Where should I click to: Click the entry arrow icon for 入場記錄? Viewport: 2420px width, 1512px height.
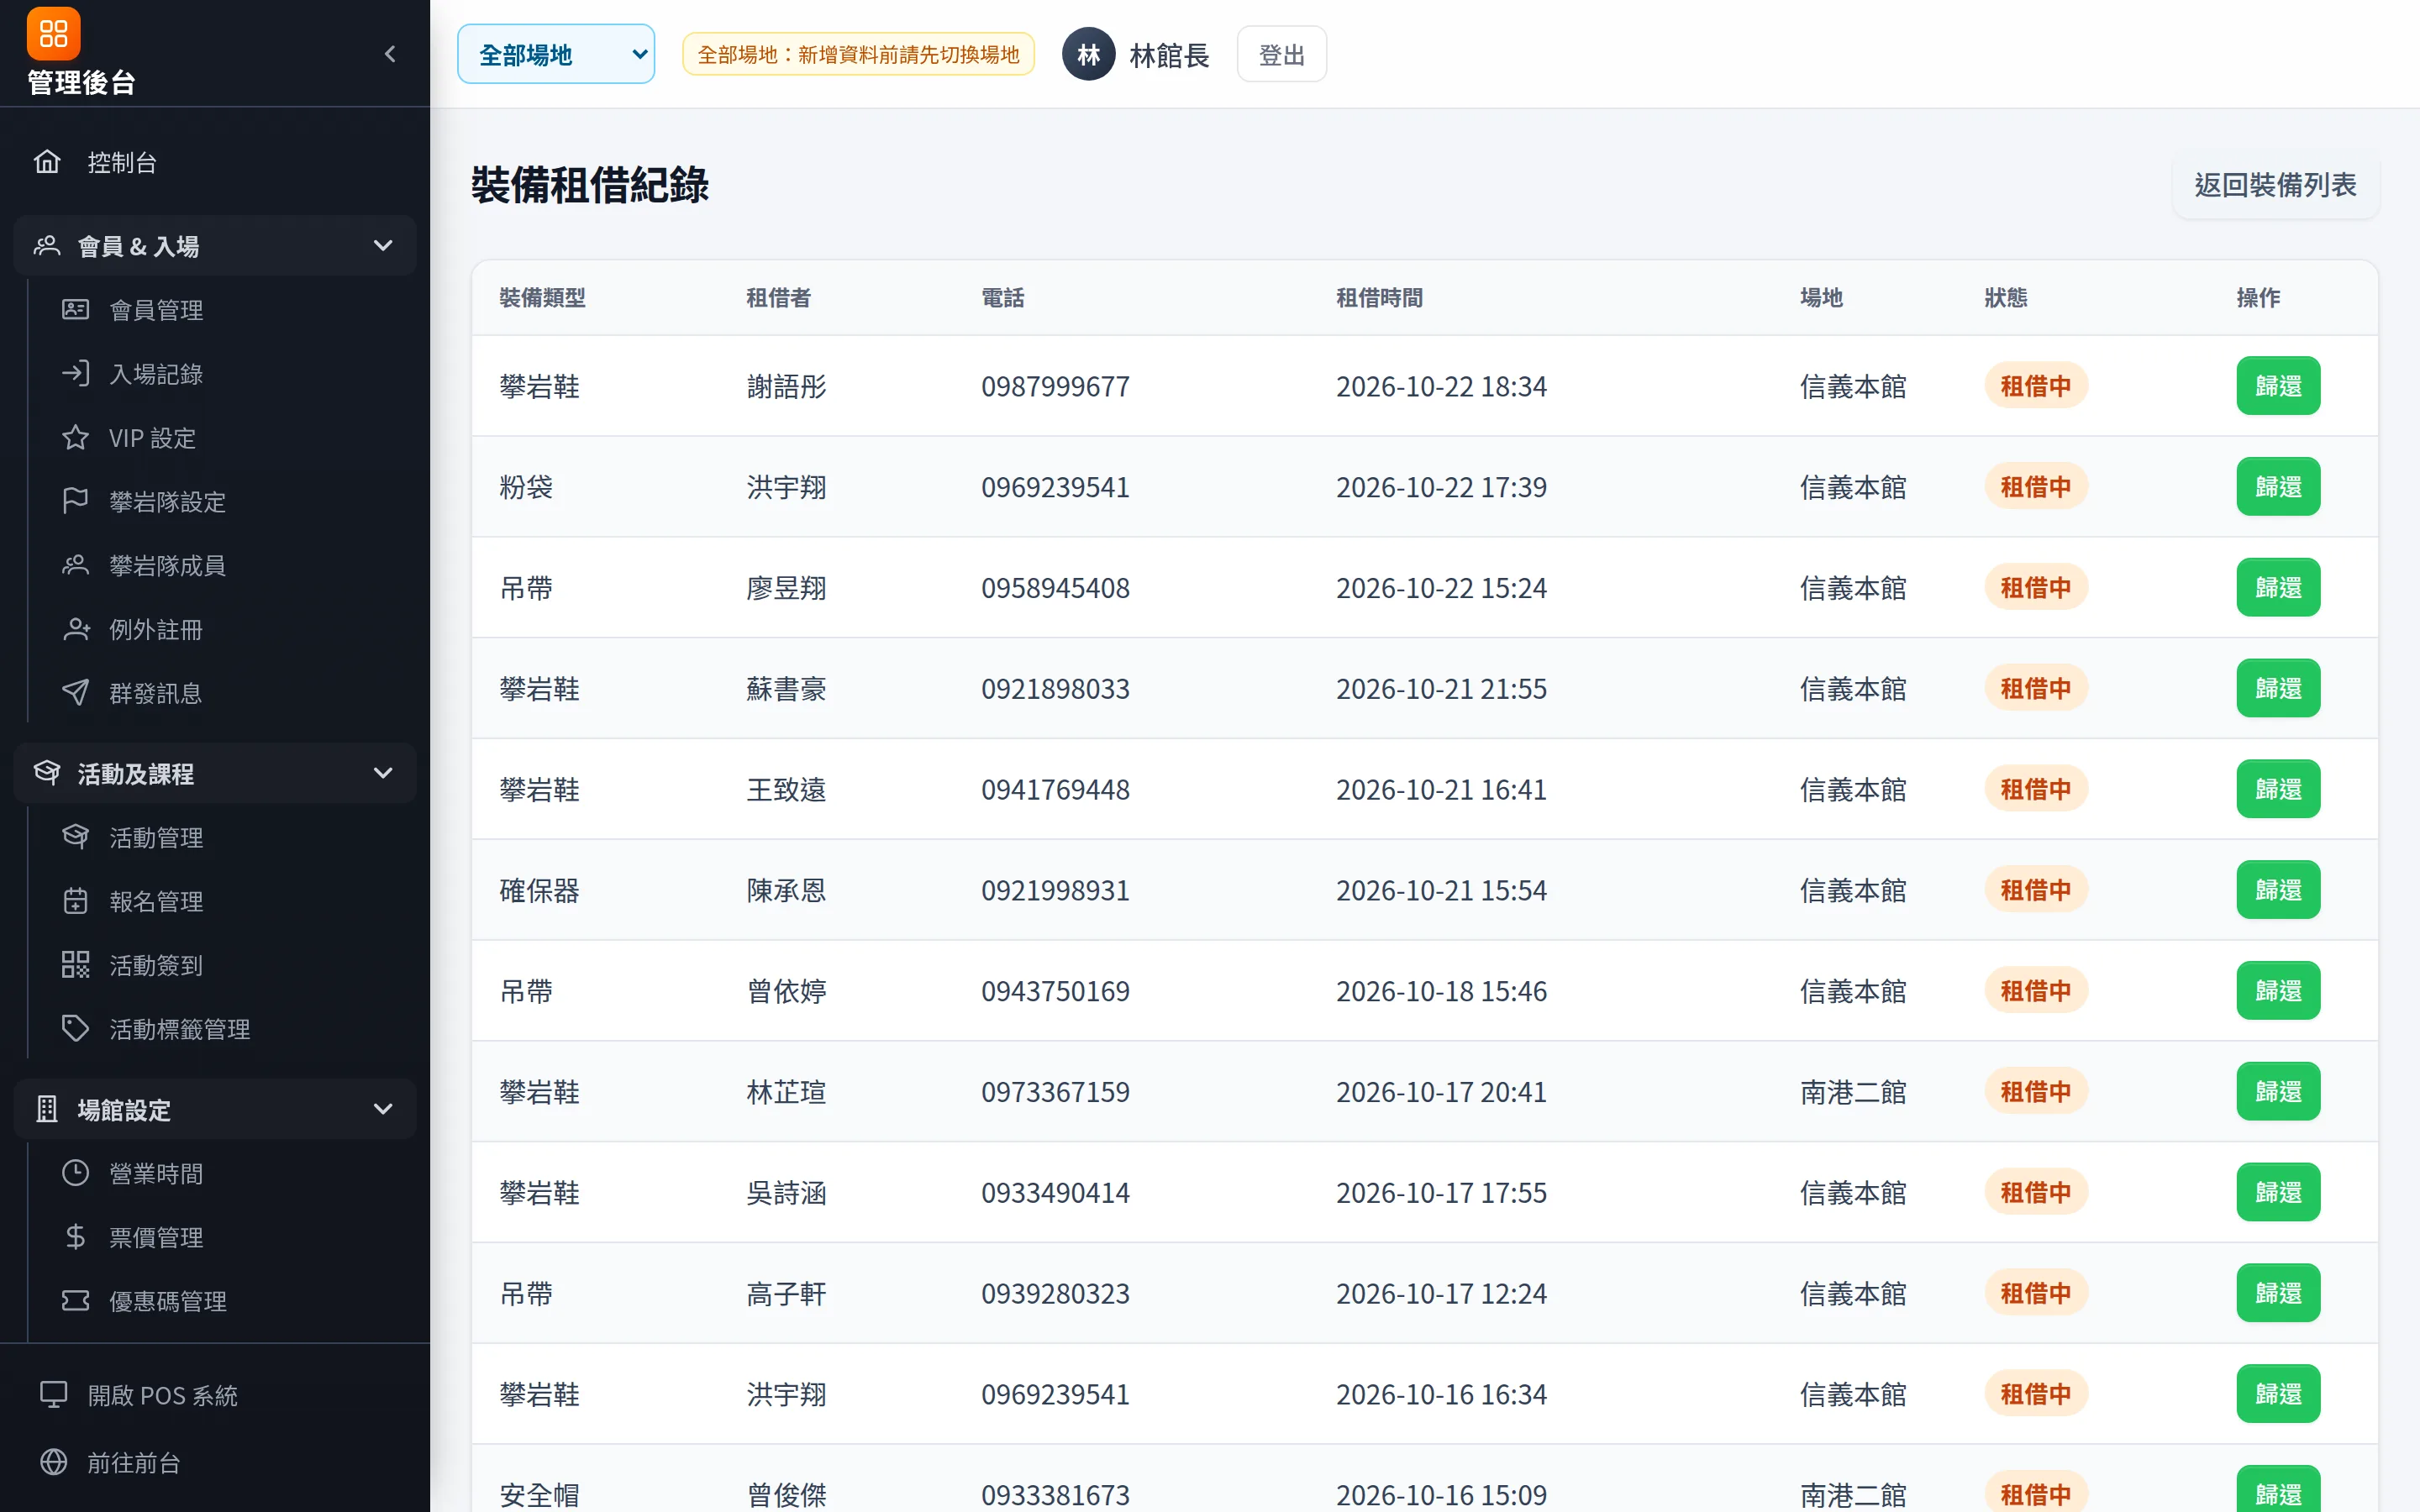(75, 374)
